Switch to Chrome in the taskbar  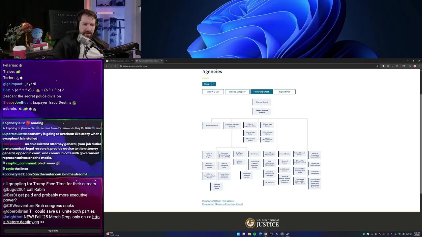point(266,234)
